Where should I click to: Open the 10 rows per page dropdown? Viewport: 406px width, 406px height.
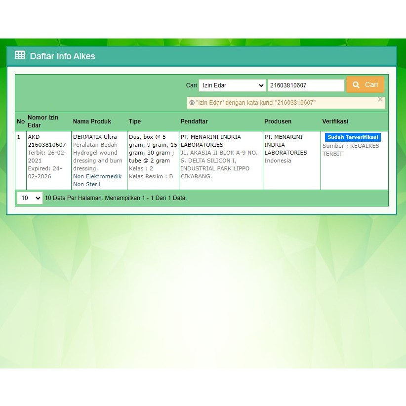(x=30, y=198)
